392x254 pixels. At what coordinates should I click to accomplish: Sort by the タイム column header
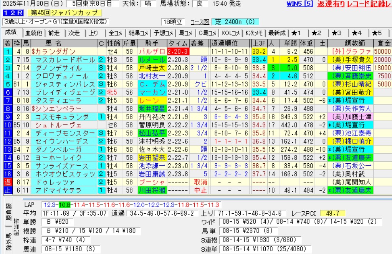178,43
